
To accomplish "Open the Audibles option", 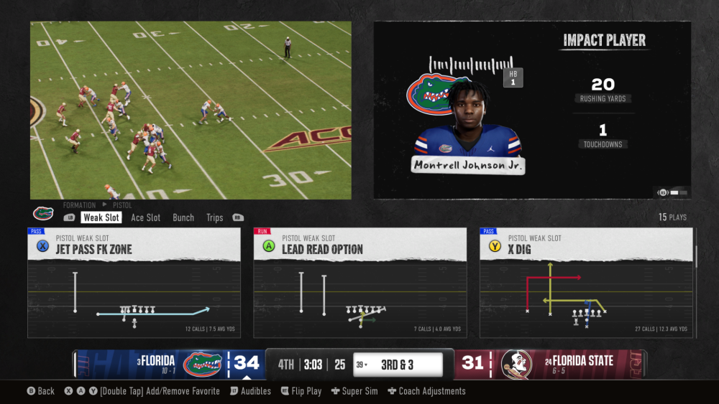I will pos(250,391).
